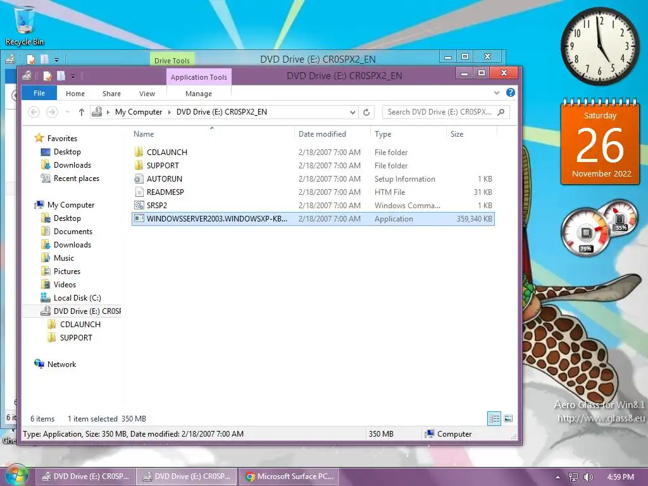The image size is (648, 486).
Task: Open address bar history dropdown
Action: click(352, 112)
